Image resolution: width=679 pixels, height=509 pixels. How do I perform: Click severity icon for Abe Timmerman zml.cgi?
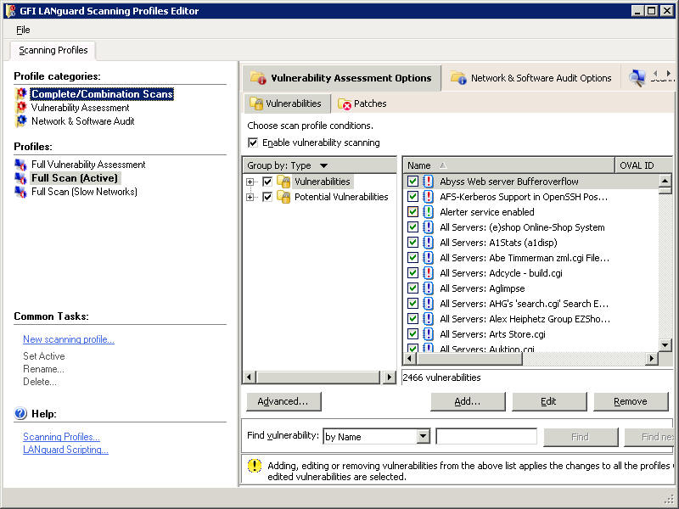428,258
